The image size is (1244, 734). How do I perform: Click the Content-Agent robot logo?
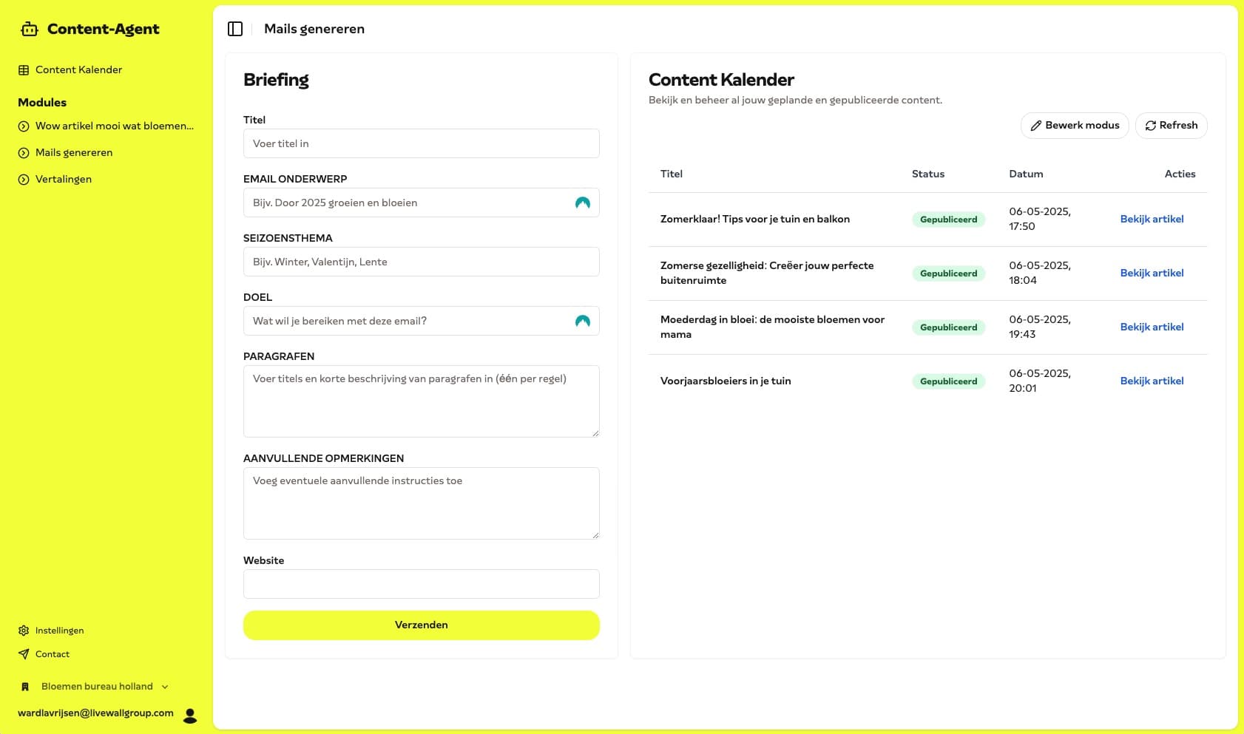(x=30, y=30)
